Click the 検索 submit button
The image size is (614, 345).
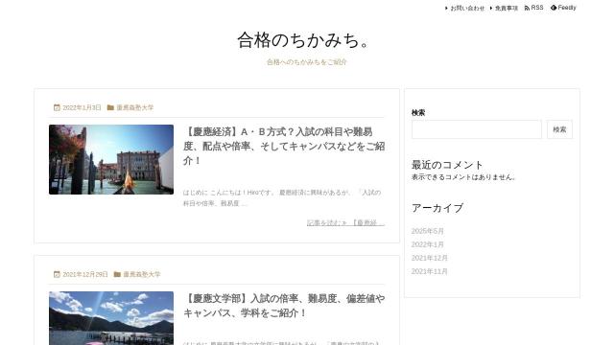pos(559,129)
